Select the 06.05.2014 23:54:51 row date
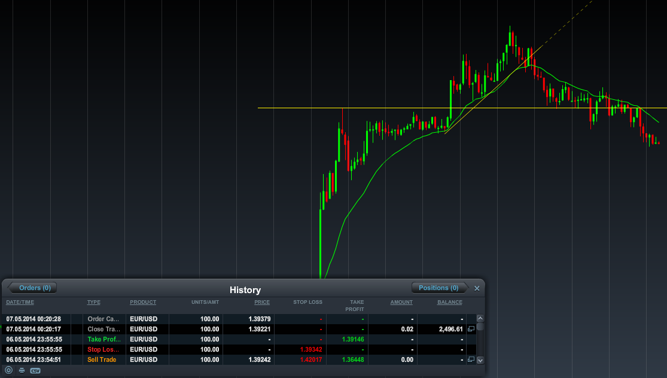The height and width of the screenshot is (378, 667). (x=33, y=359)
